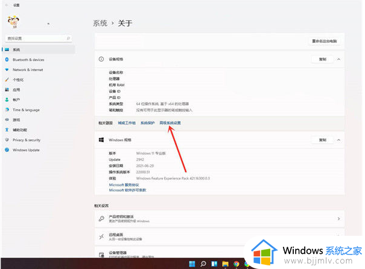Open File Explorer from the taskbar
This screenshot has width=365, height=269.
tap(225, 264)
